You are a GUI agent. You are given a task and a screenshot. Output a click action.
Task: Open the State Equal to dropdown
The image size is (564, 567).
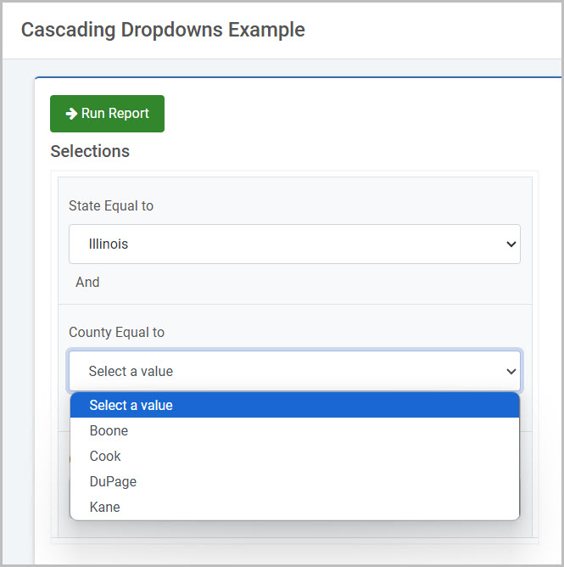[x=294, y=244]
